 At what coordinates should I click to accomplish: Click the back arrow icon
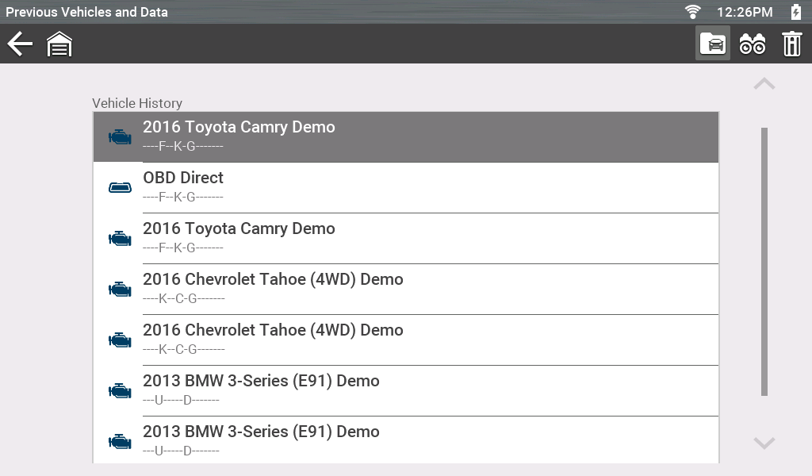[x=20, y=44]
